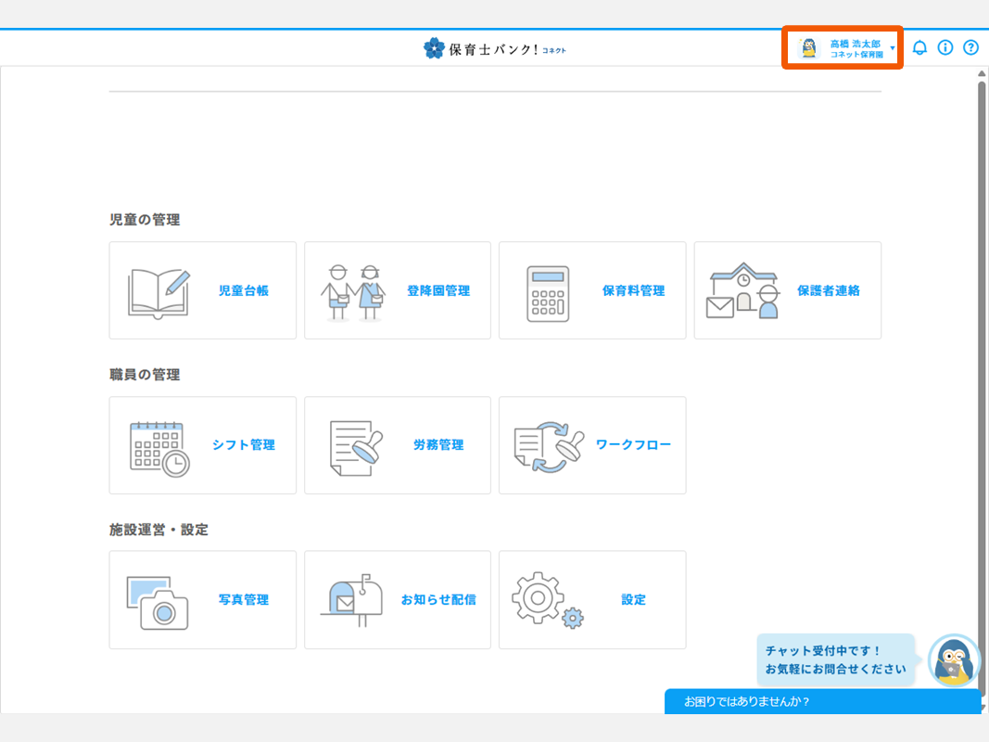Click the calculator icon for 保育料管理

548,293
